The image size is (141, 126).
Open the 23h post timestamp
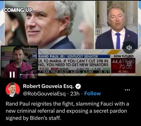pos(75,94)
